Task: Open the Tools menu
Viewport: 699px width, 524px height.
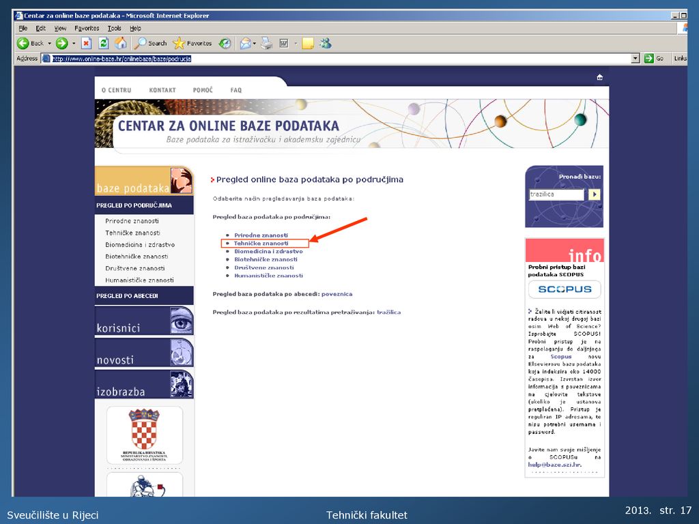Action: [x=114, y=28]
